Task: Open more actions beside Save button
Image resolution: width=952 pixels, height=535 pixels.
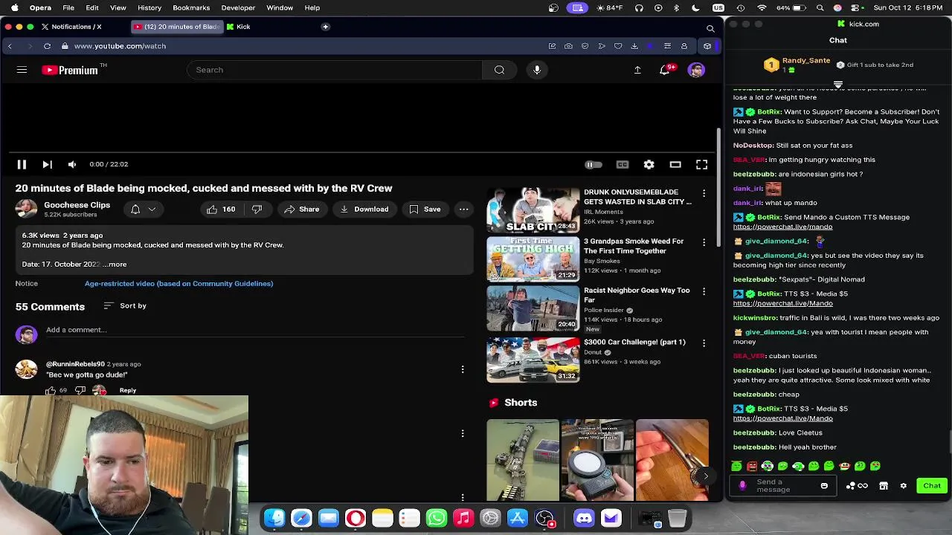Action: [463, 210]
